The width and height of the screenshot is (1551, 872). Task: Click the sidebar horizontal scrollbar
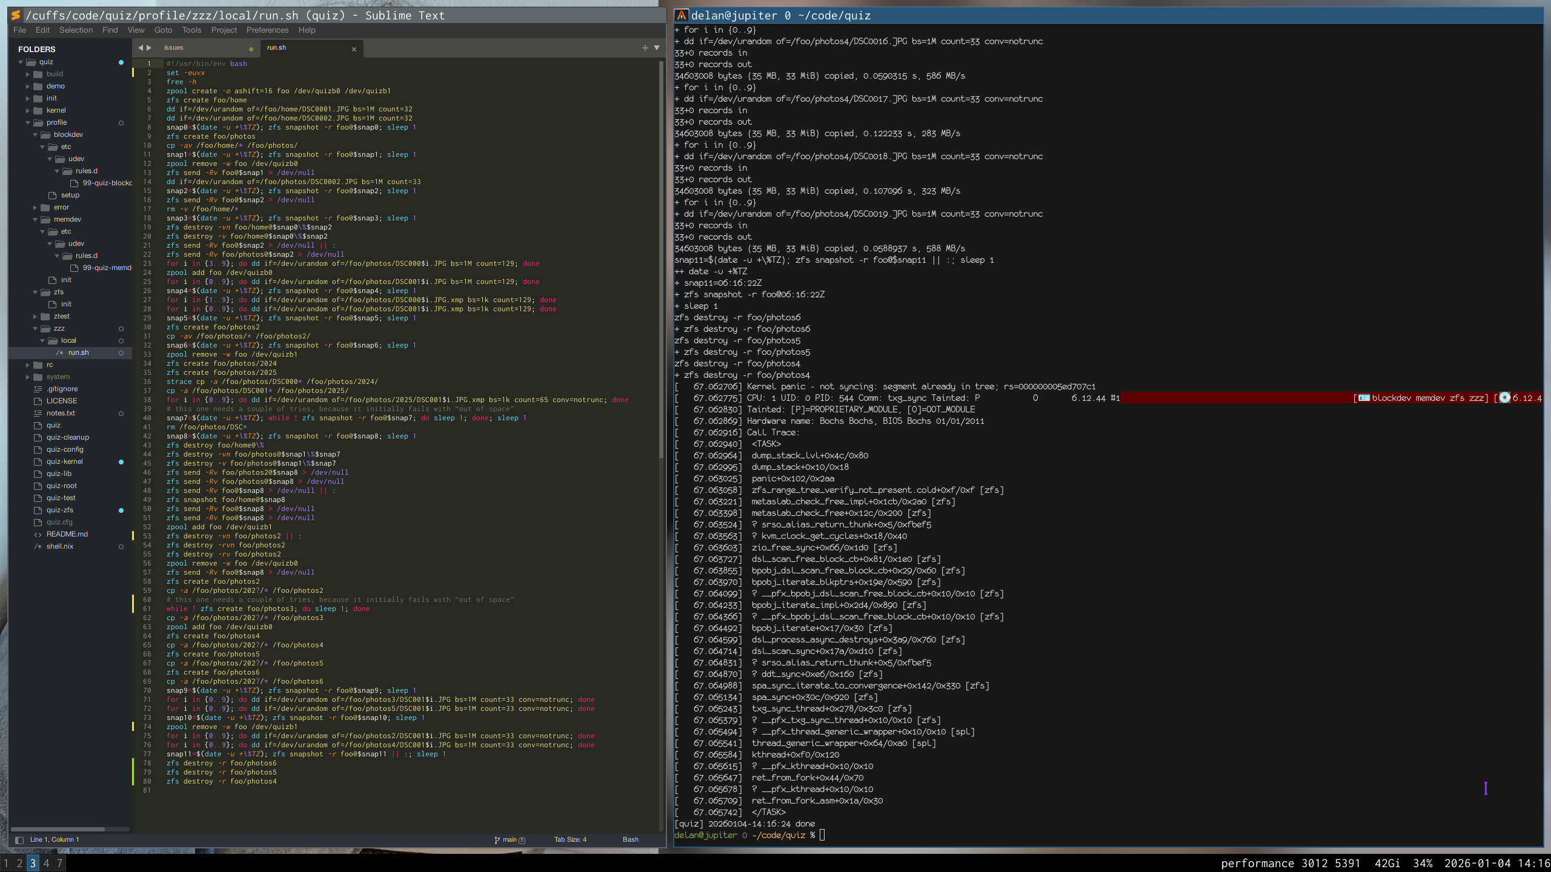[x=58, y=829]
